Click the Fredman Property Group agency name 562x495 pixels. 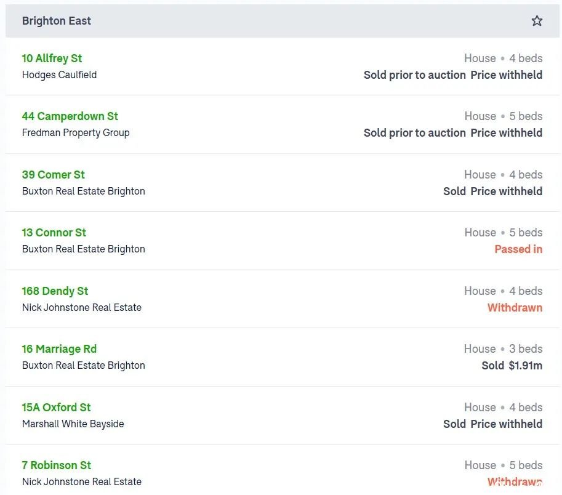coord(76,132)
